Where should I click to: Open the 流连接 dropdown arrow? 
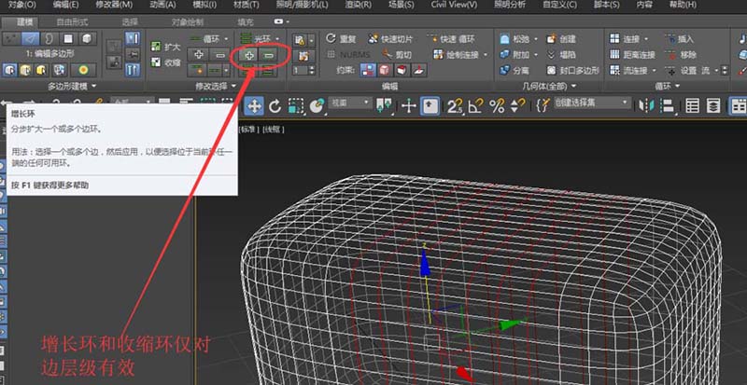(x=654, y=71)
